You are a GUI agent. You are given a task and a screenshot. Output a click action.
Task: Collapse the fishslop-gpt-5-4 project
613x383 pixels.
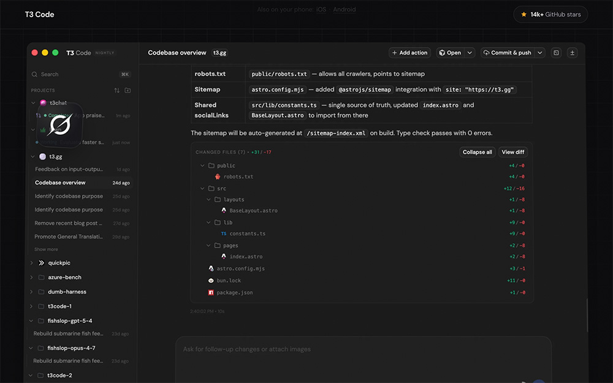point(31,321)
